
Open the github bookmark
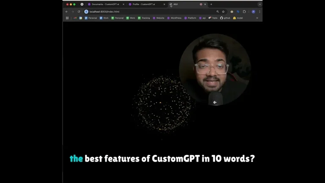click(225, 18)
